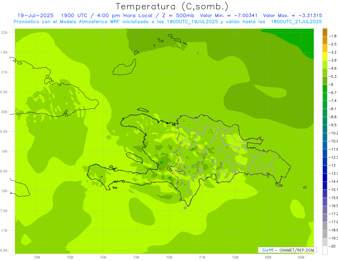
Task: Click green swatch between -6 and -6.7
Action: click(x=325, y=88)
